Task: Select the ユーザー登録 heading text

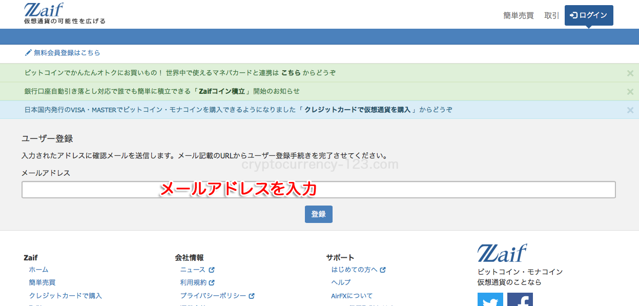Action: (x=47, y=138)
